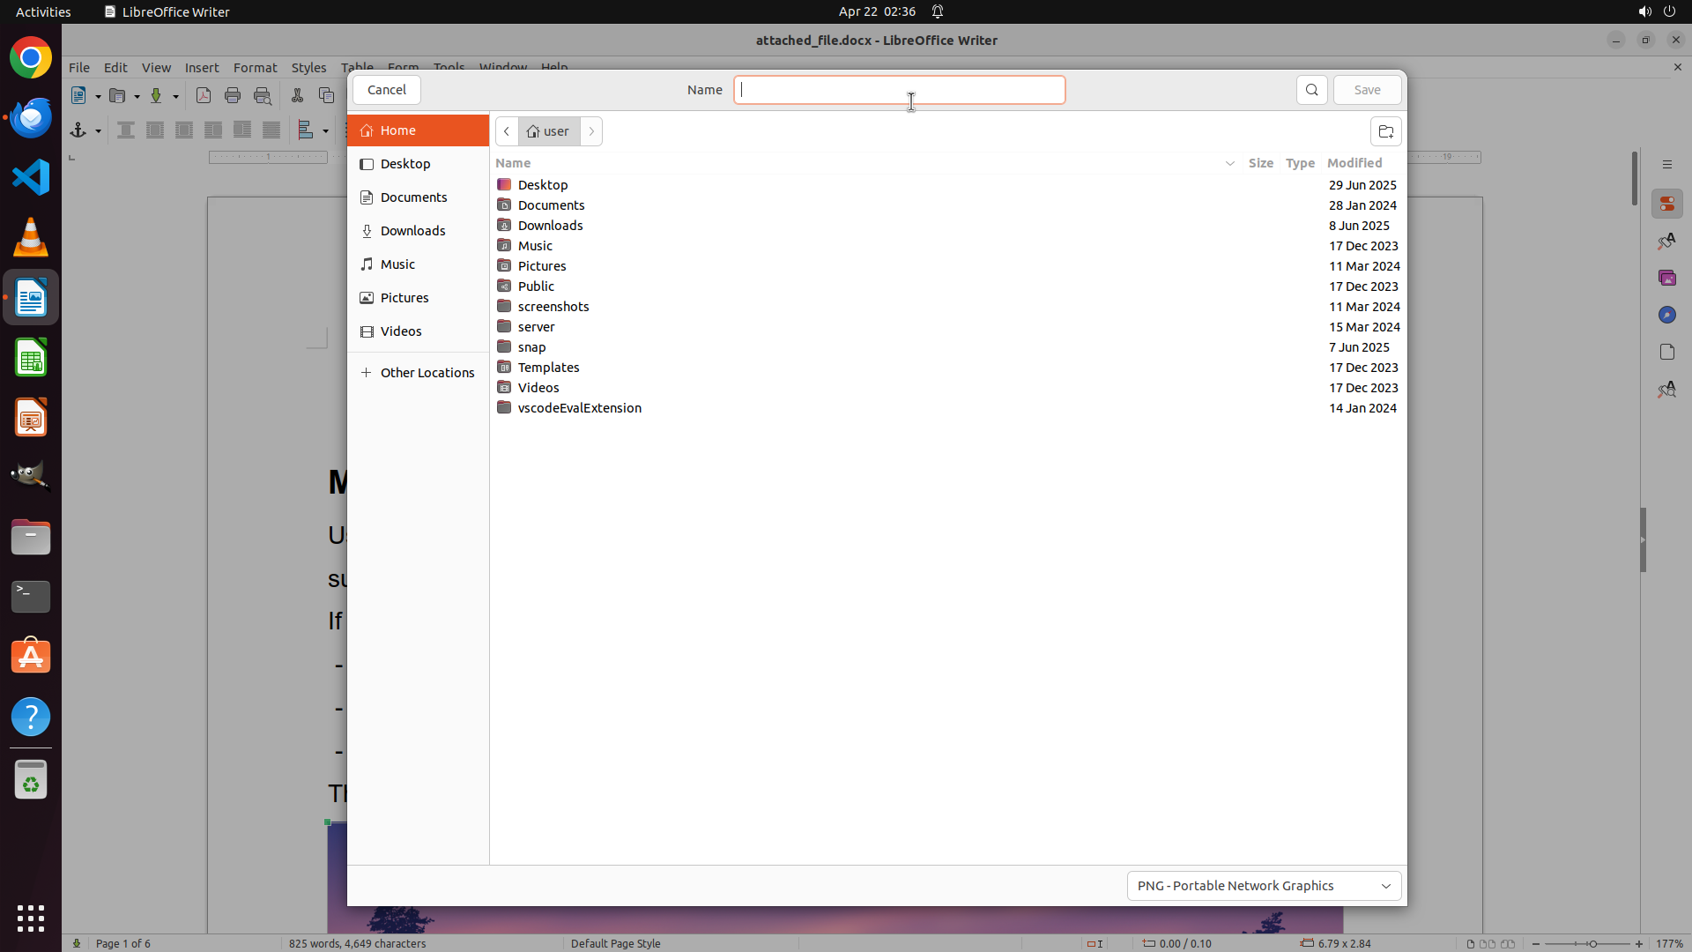Open the sidebar settings hamburger menu
Image resolution: width=1692 pixels, height=952 pixels.
[x=1666, y=165]
